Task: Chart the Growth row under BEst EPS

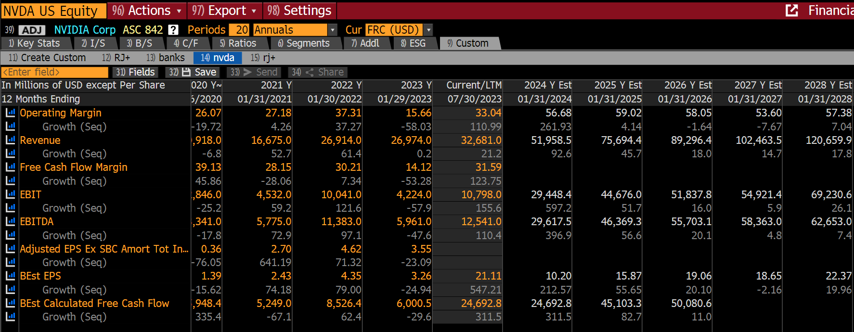Action: point(10,290)
